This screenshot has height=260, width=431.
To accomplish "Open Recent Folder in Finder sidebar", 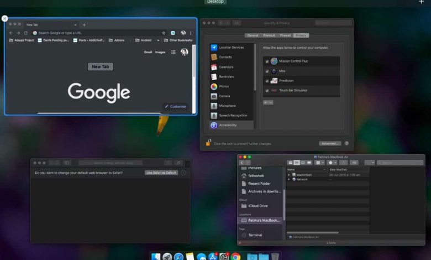I will [x=259, y=184].
